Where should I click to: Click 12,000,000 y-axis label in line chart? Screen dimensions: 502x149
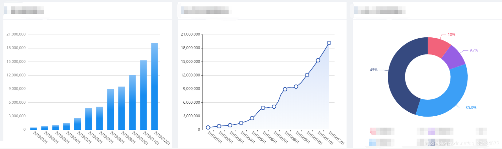[190, 75]
